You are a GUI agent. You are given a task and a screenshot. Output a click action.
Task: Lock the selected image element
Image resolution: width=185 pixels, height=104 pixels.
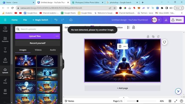134,27
